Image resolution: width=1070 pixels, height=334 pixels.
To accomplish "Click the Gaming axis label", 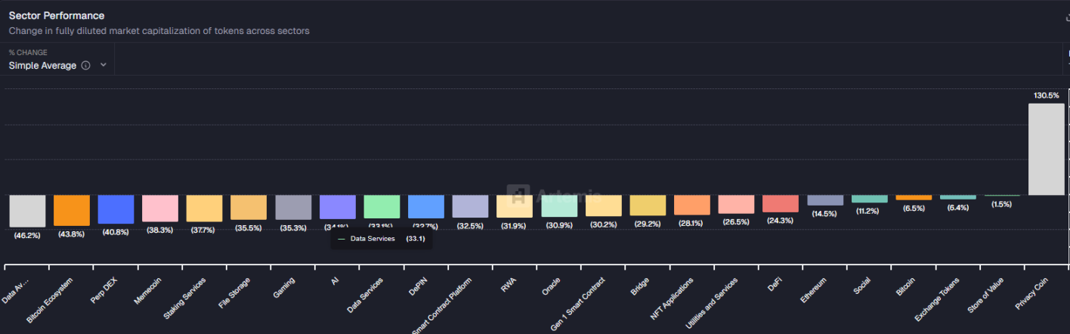I will [283, 289].
